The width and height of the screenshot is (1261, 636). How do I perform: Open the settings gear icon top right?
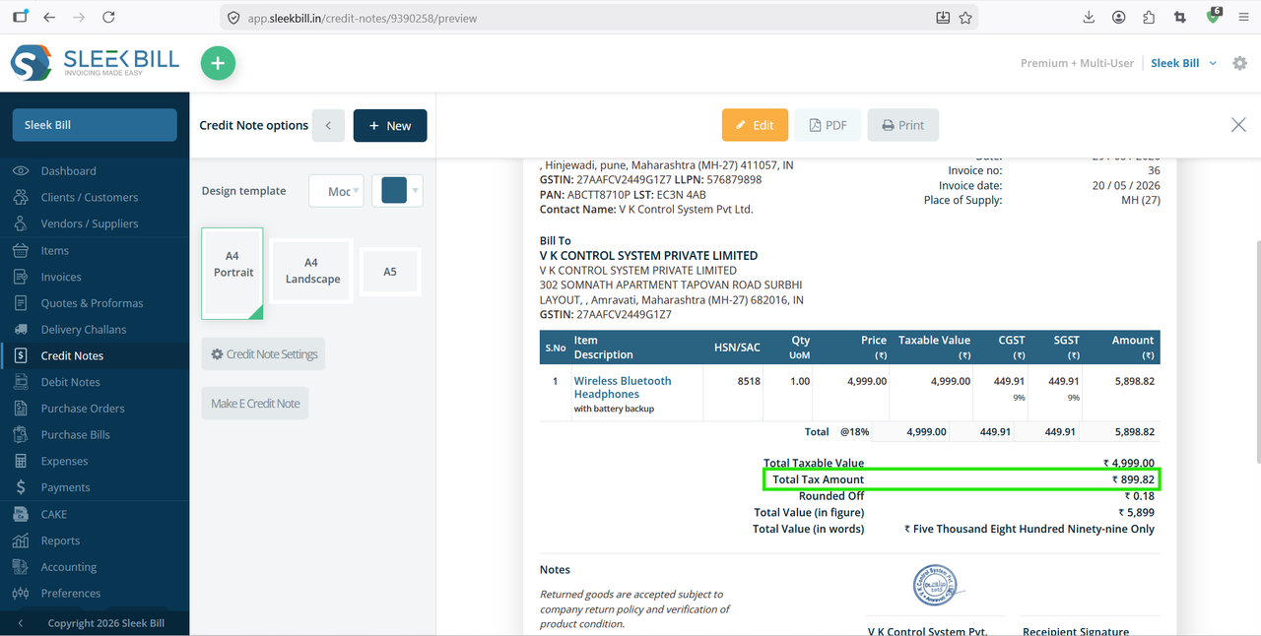point(1240,63)
